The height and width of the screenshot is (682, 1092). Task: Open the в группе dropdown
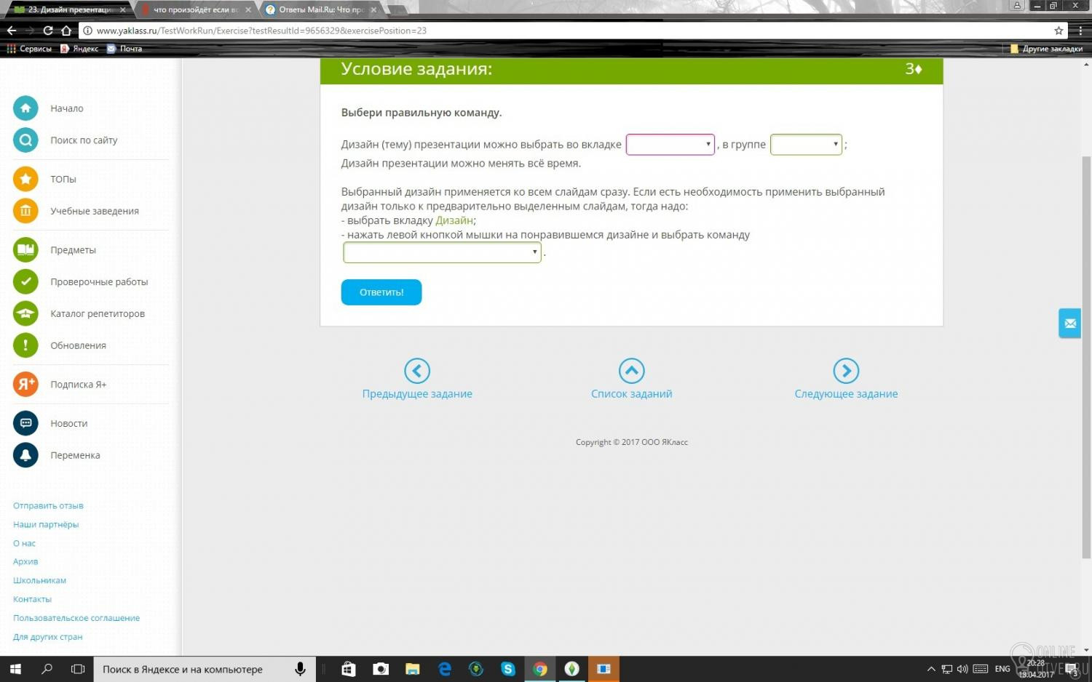(x=806, y=145)
